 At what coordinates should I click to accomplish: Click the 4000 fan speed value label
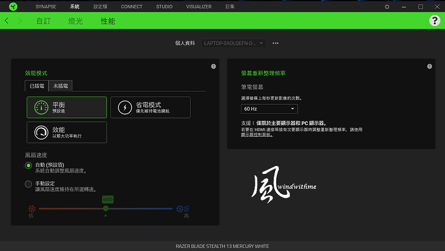(108, 199)
